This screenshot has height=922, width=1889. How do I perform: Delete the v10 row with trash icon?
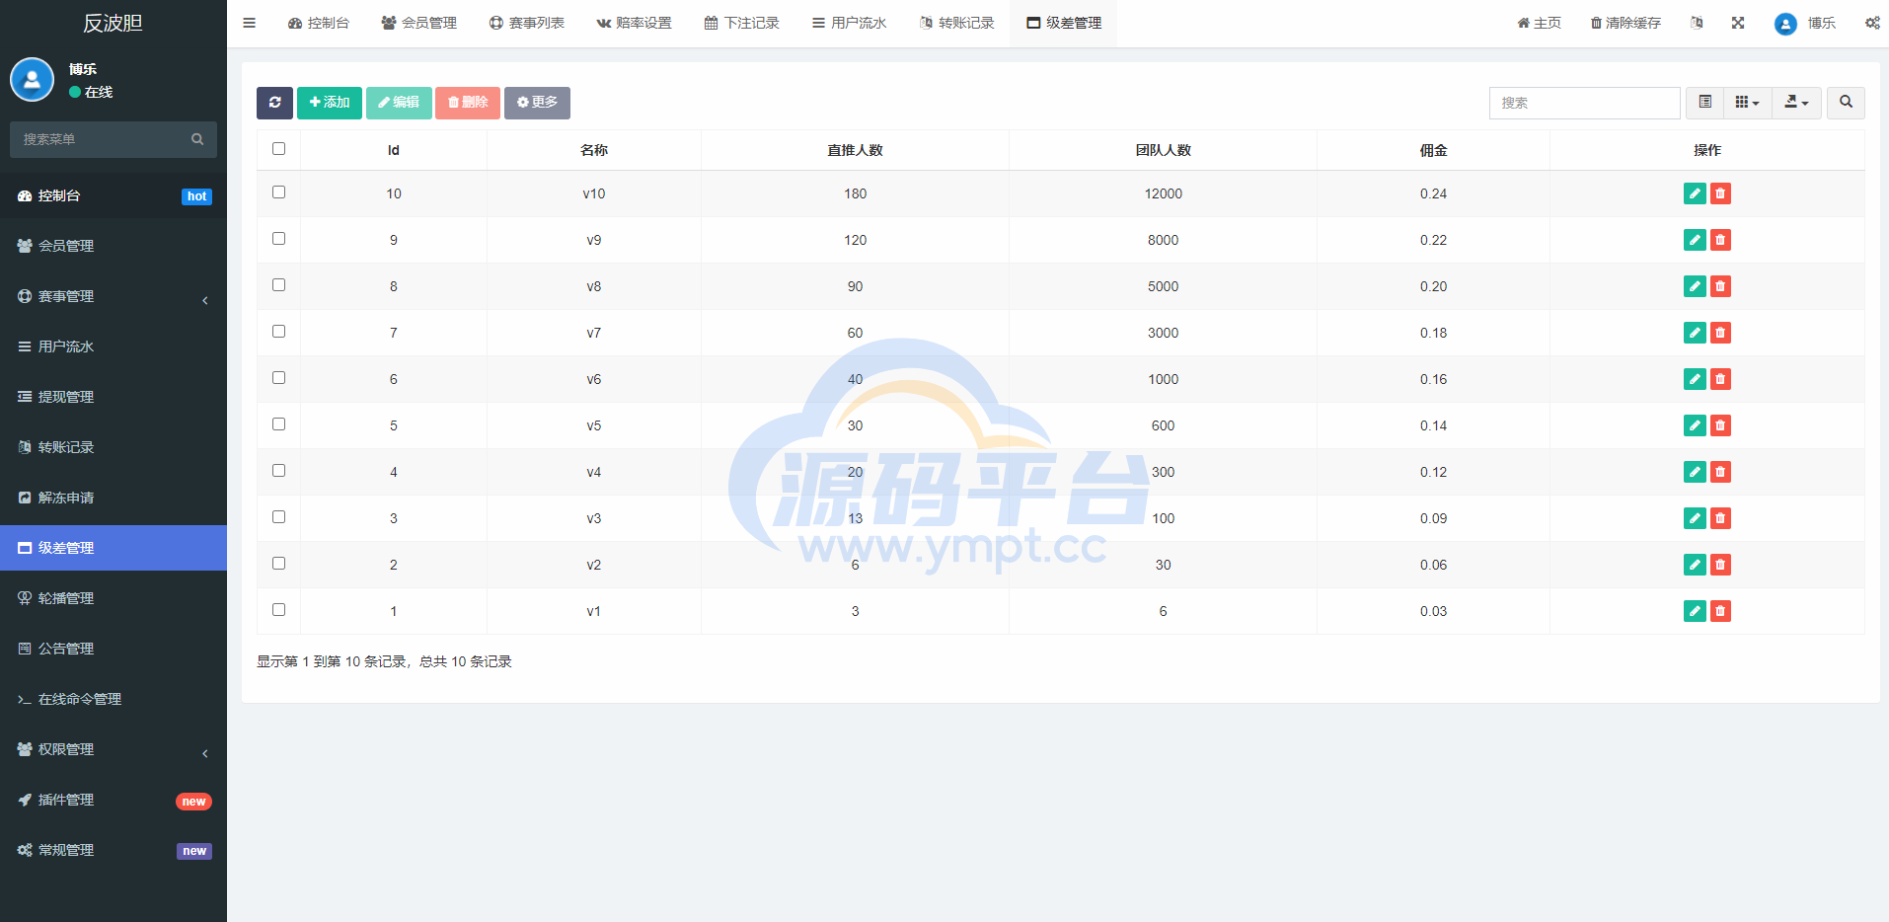[x=1720, y=193]
